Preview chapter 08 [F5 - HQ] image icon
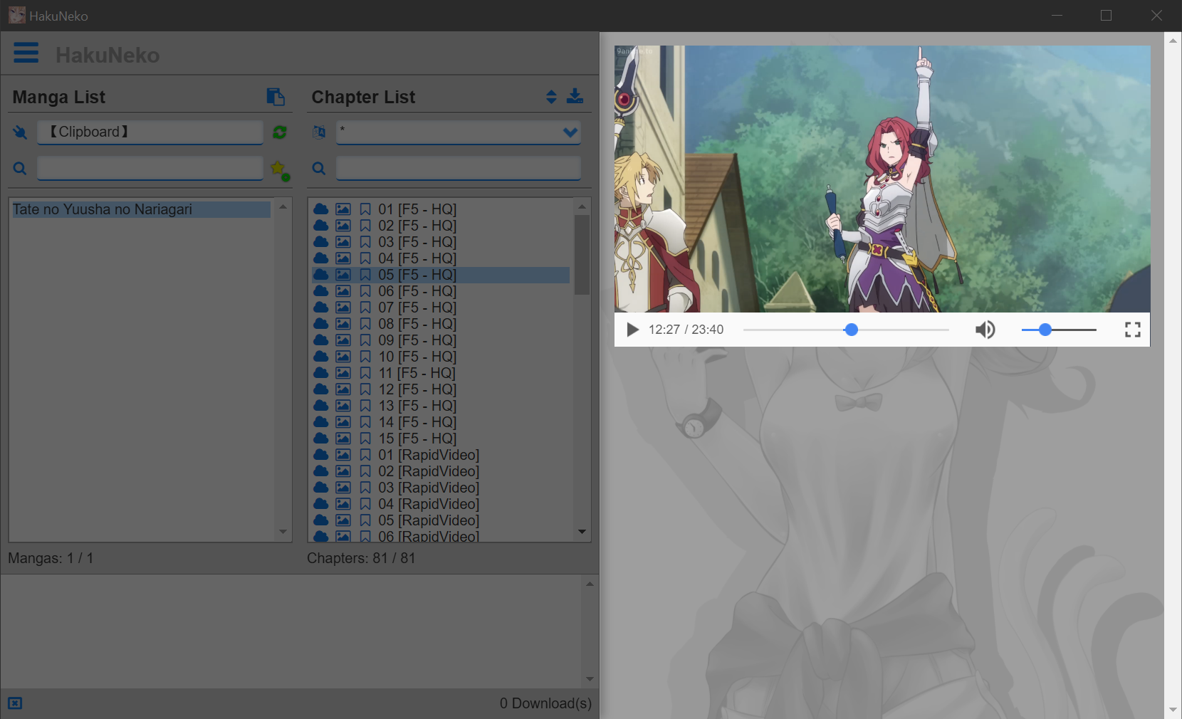This screenshot has width=1182, height=719. (x=343, y=324)
